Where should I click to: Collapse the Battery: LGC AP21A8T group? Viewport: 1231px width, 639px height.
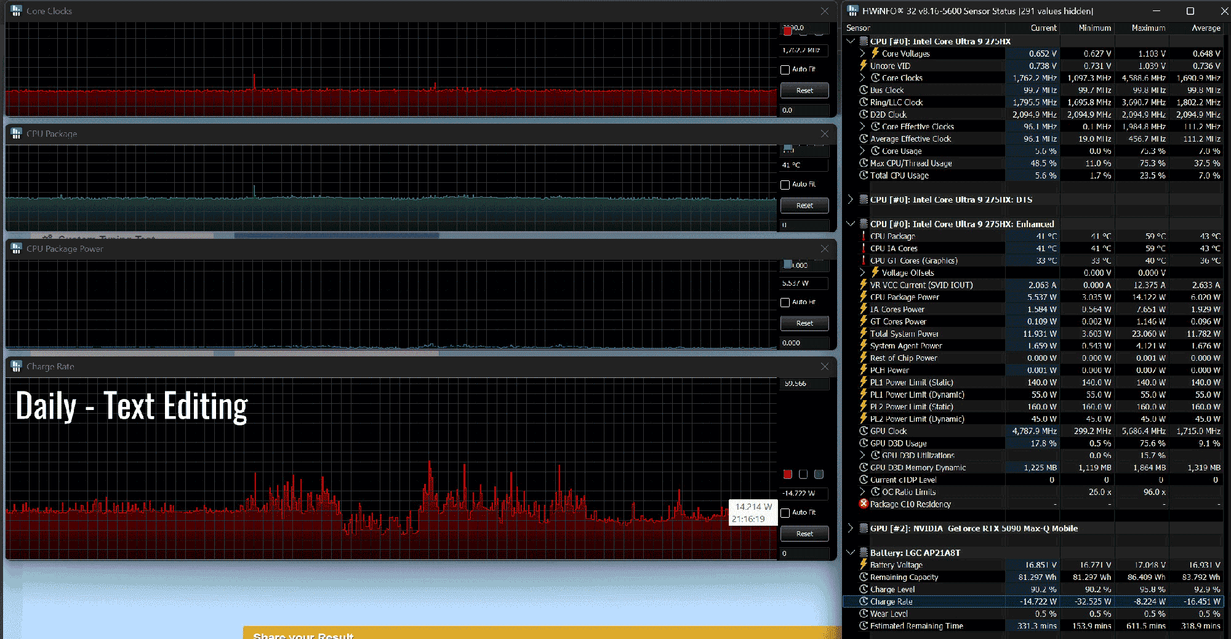coord(851,553)
